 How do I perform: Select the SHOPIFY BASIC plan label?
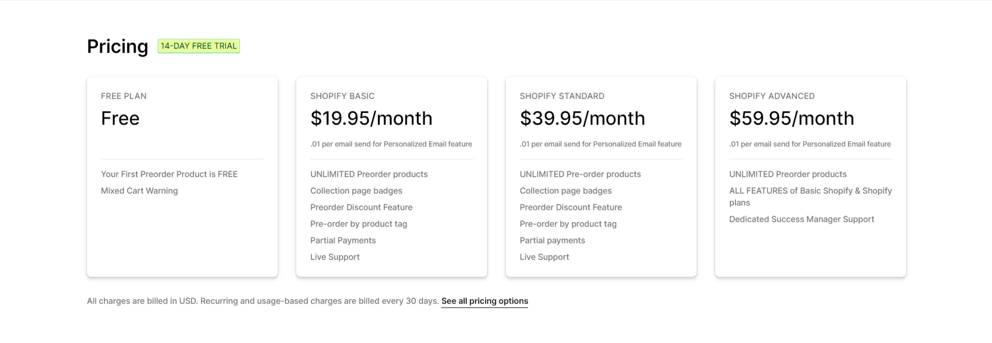[x=342, y=96]
